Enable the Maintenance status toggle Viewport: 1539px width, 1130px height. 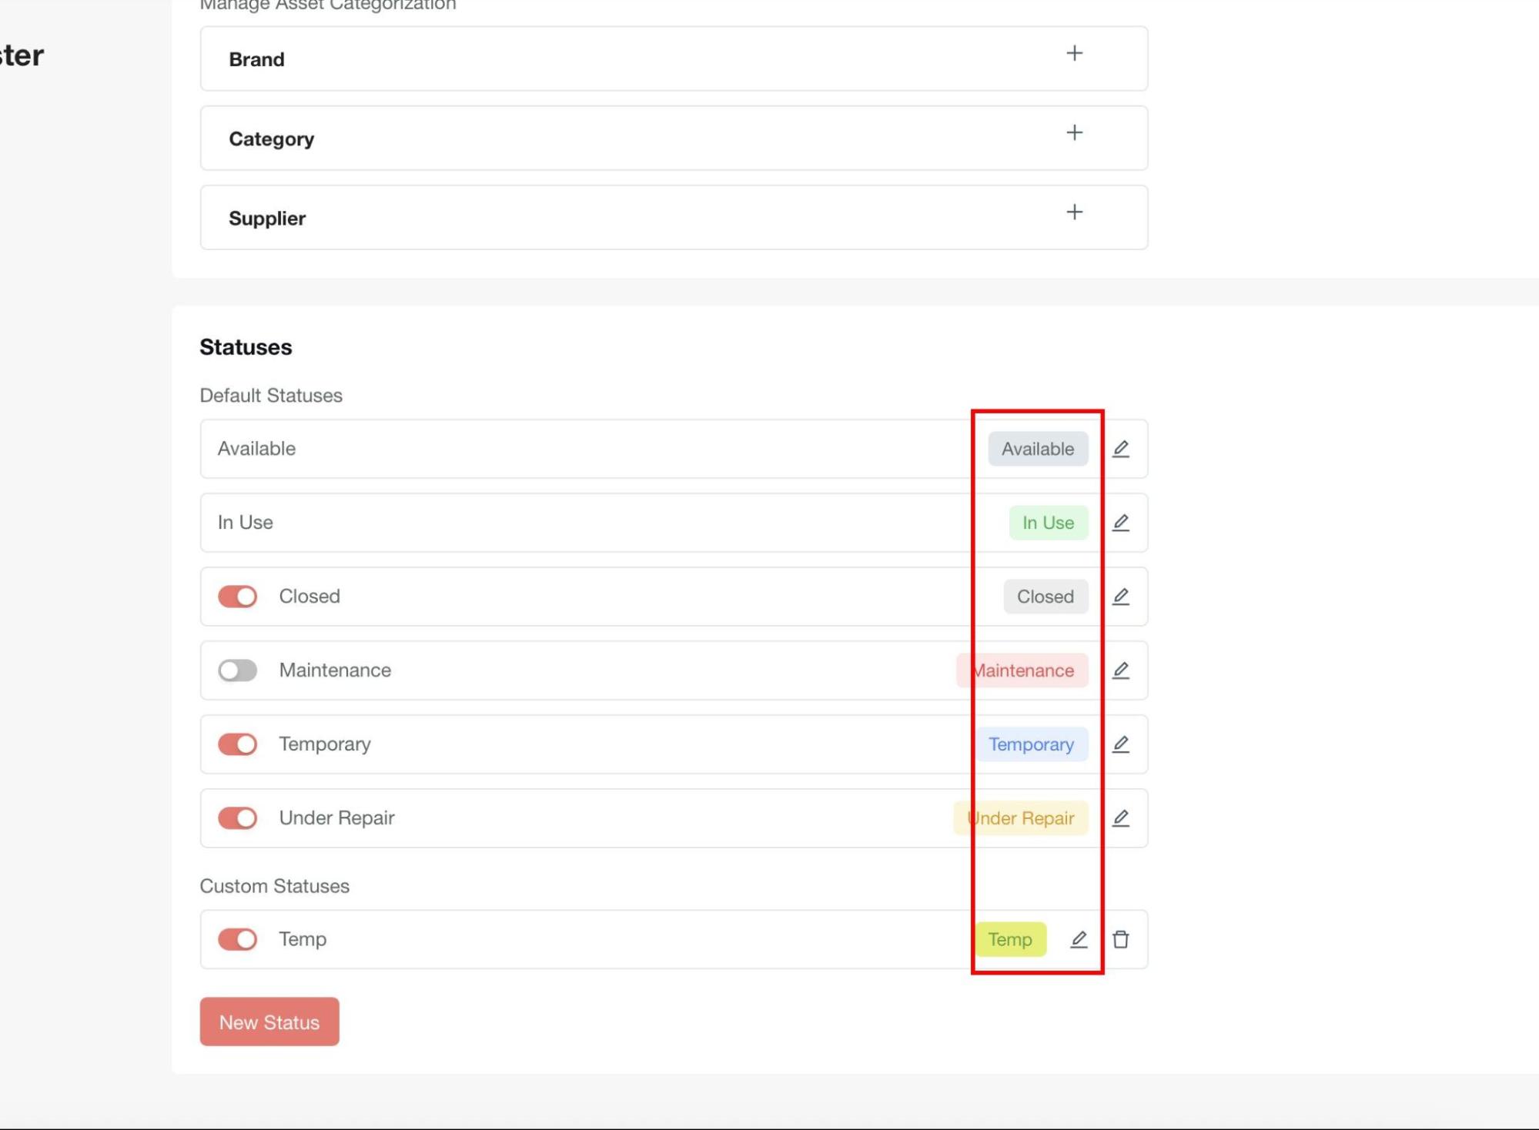point(237,670)
